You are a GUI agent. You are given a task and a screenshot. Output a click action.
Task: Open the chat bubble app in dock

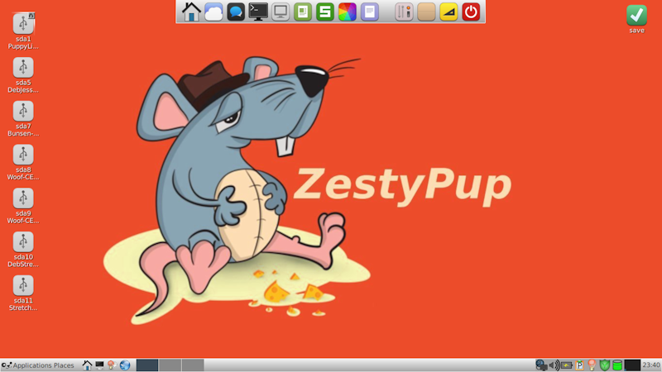point(236,12)
